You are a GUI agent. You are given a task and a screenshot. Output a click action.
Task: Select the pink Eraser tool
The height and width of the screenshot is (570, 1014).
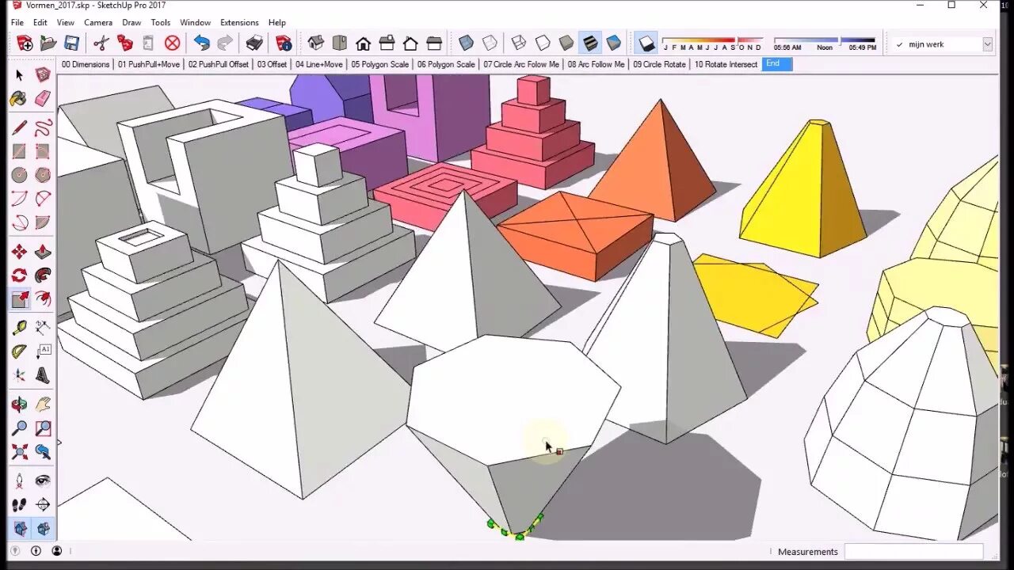tap(43, 98)
